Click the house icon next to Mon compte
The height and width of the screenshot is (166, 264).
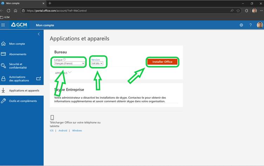(4, 44)
